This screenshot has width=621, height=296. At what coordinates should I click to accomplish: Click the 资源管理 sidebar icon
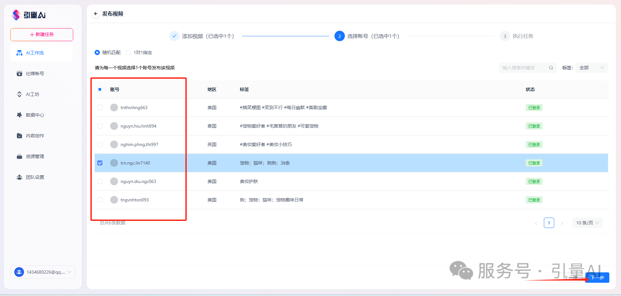point(19,156)
